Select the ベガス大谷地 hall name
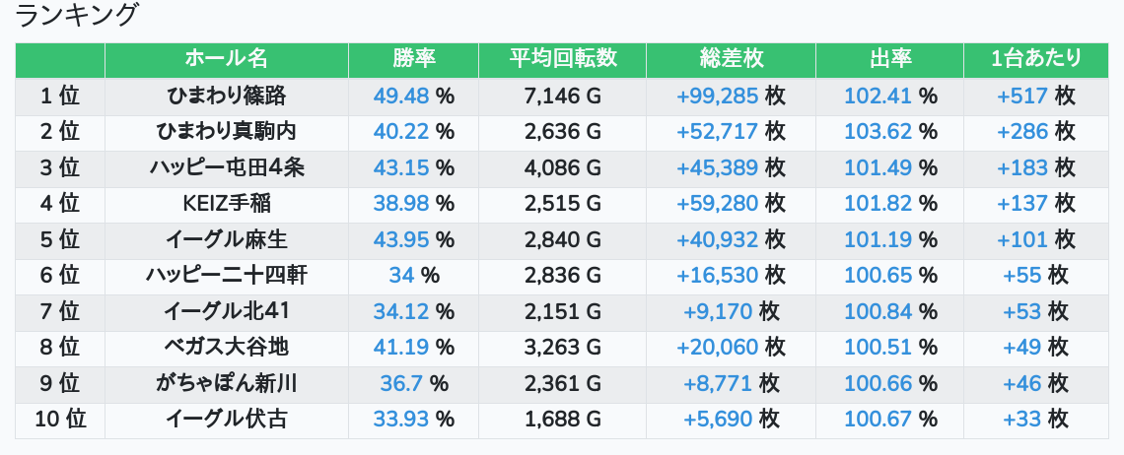The image size is (1124, 455). tap(226, 348)
